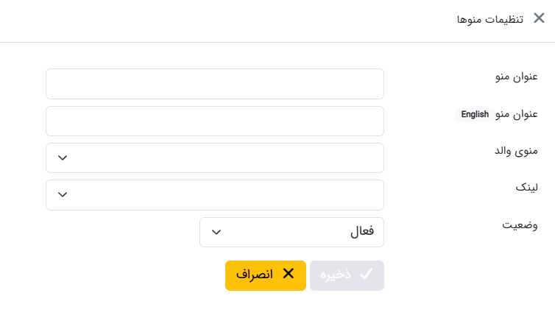Click the chevron arrow beside فعال

click(216, 232)
